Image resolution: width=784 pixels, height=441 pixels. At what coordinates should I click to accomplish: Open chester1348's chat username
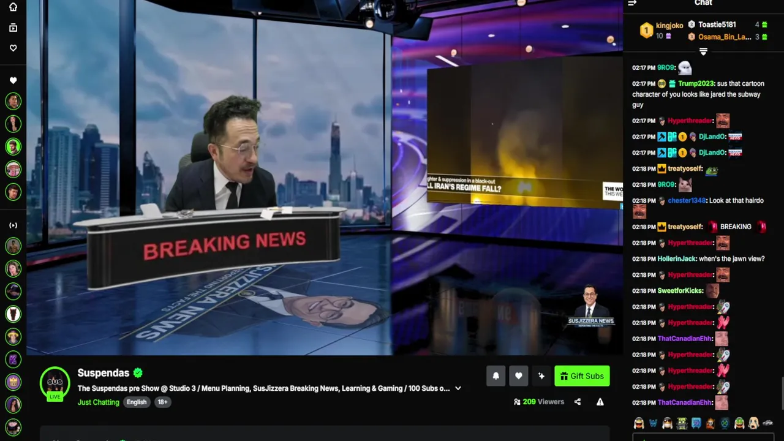[686, 200]
